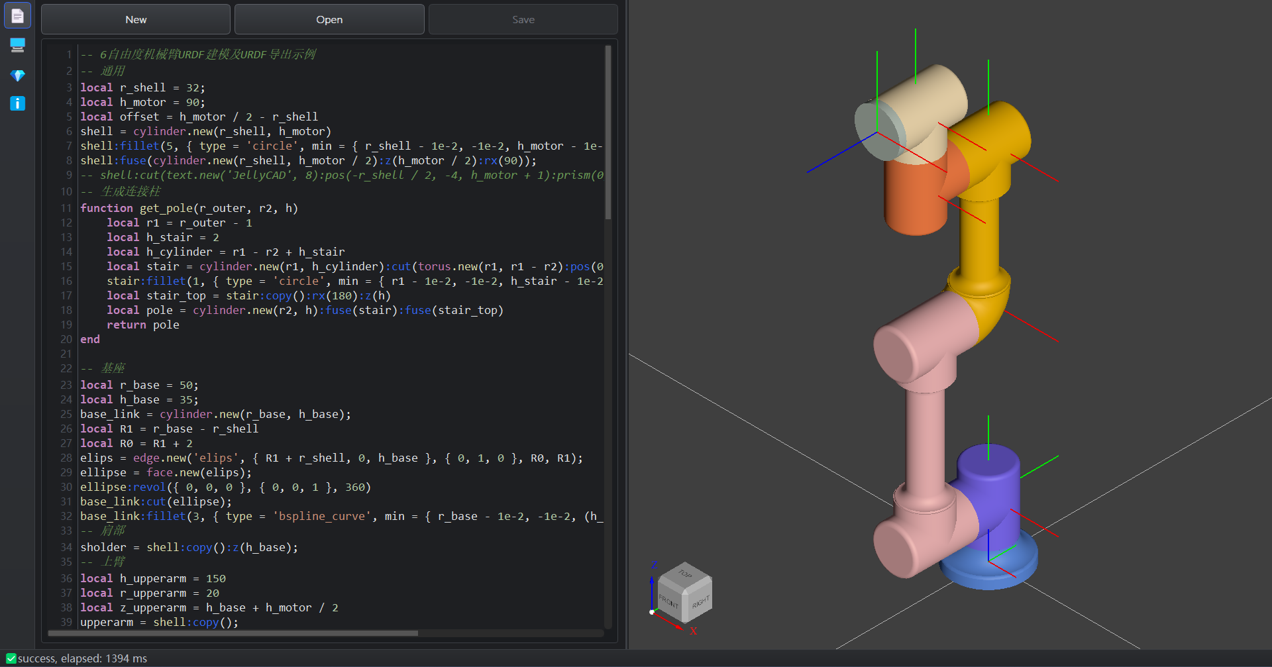Screen dimensions: 1272x667
Task: Click the Open button
Action: (x=329, y=19)
